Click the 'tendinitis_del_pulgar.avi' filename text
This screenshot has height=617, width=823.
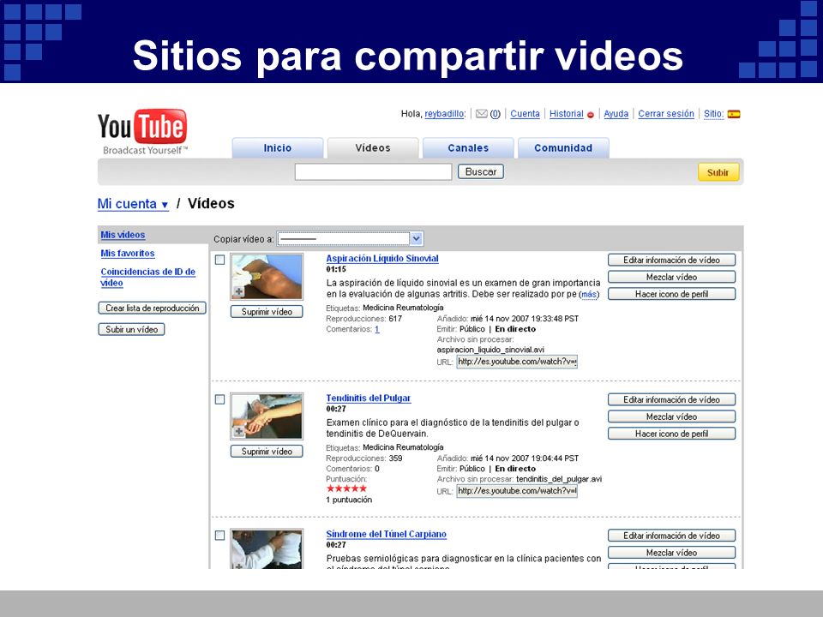pos(559,479)
